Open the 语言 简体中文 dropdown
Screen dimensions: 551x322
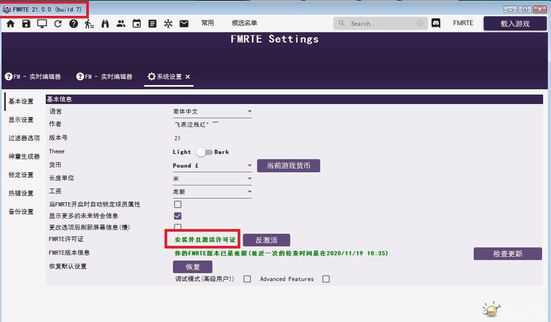click(212, 112)
